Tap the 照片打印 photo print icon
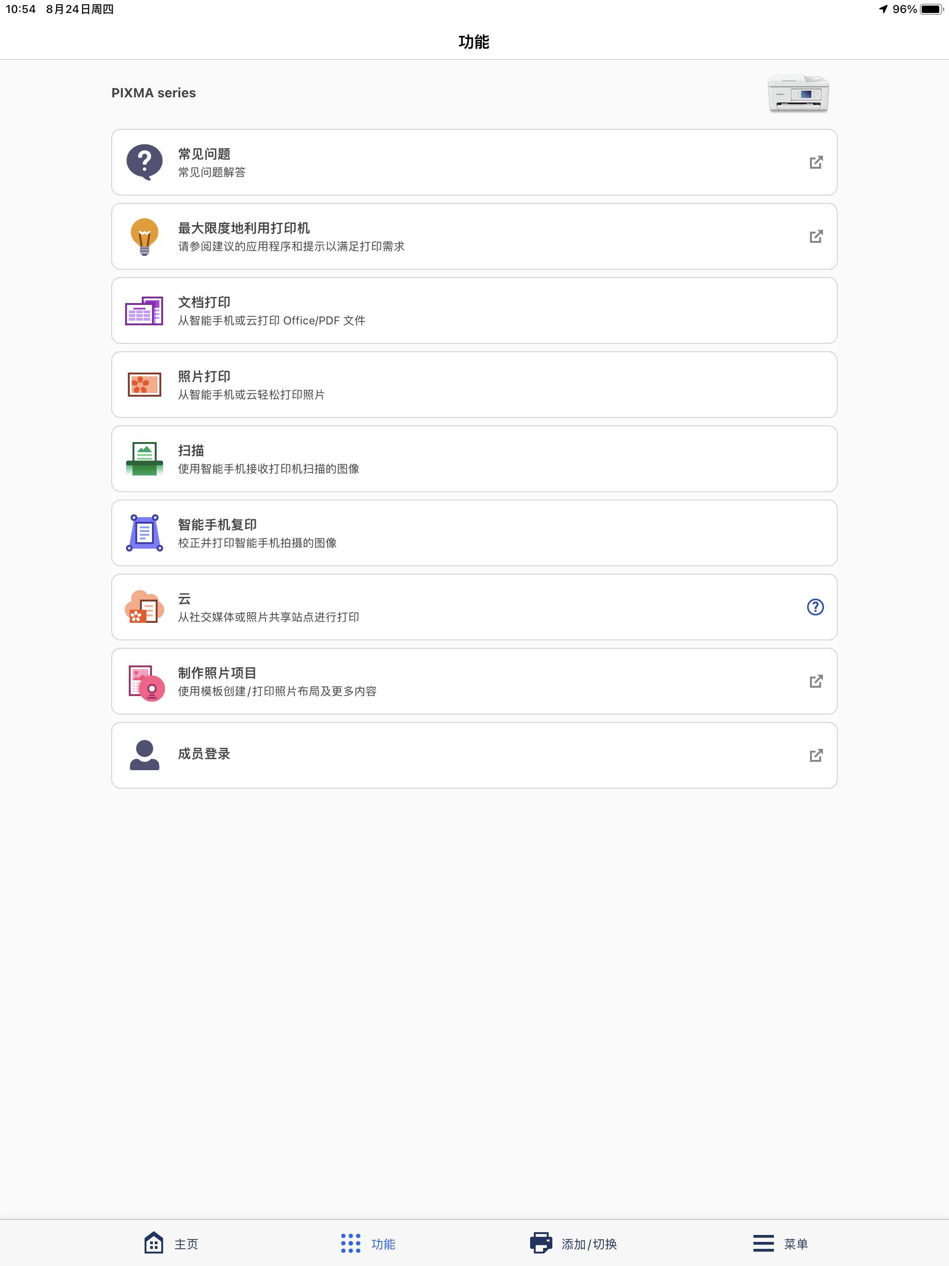This screenshot has height=1266, width=949. point(144,385)
